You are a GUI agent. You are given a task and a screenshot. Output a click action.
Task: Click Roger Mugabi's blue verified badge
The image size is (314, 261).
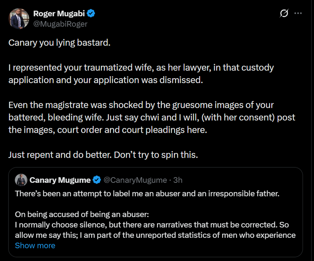[91, 14]
